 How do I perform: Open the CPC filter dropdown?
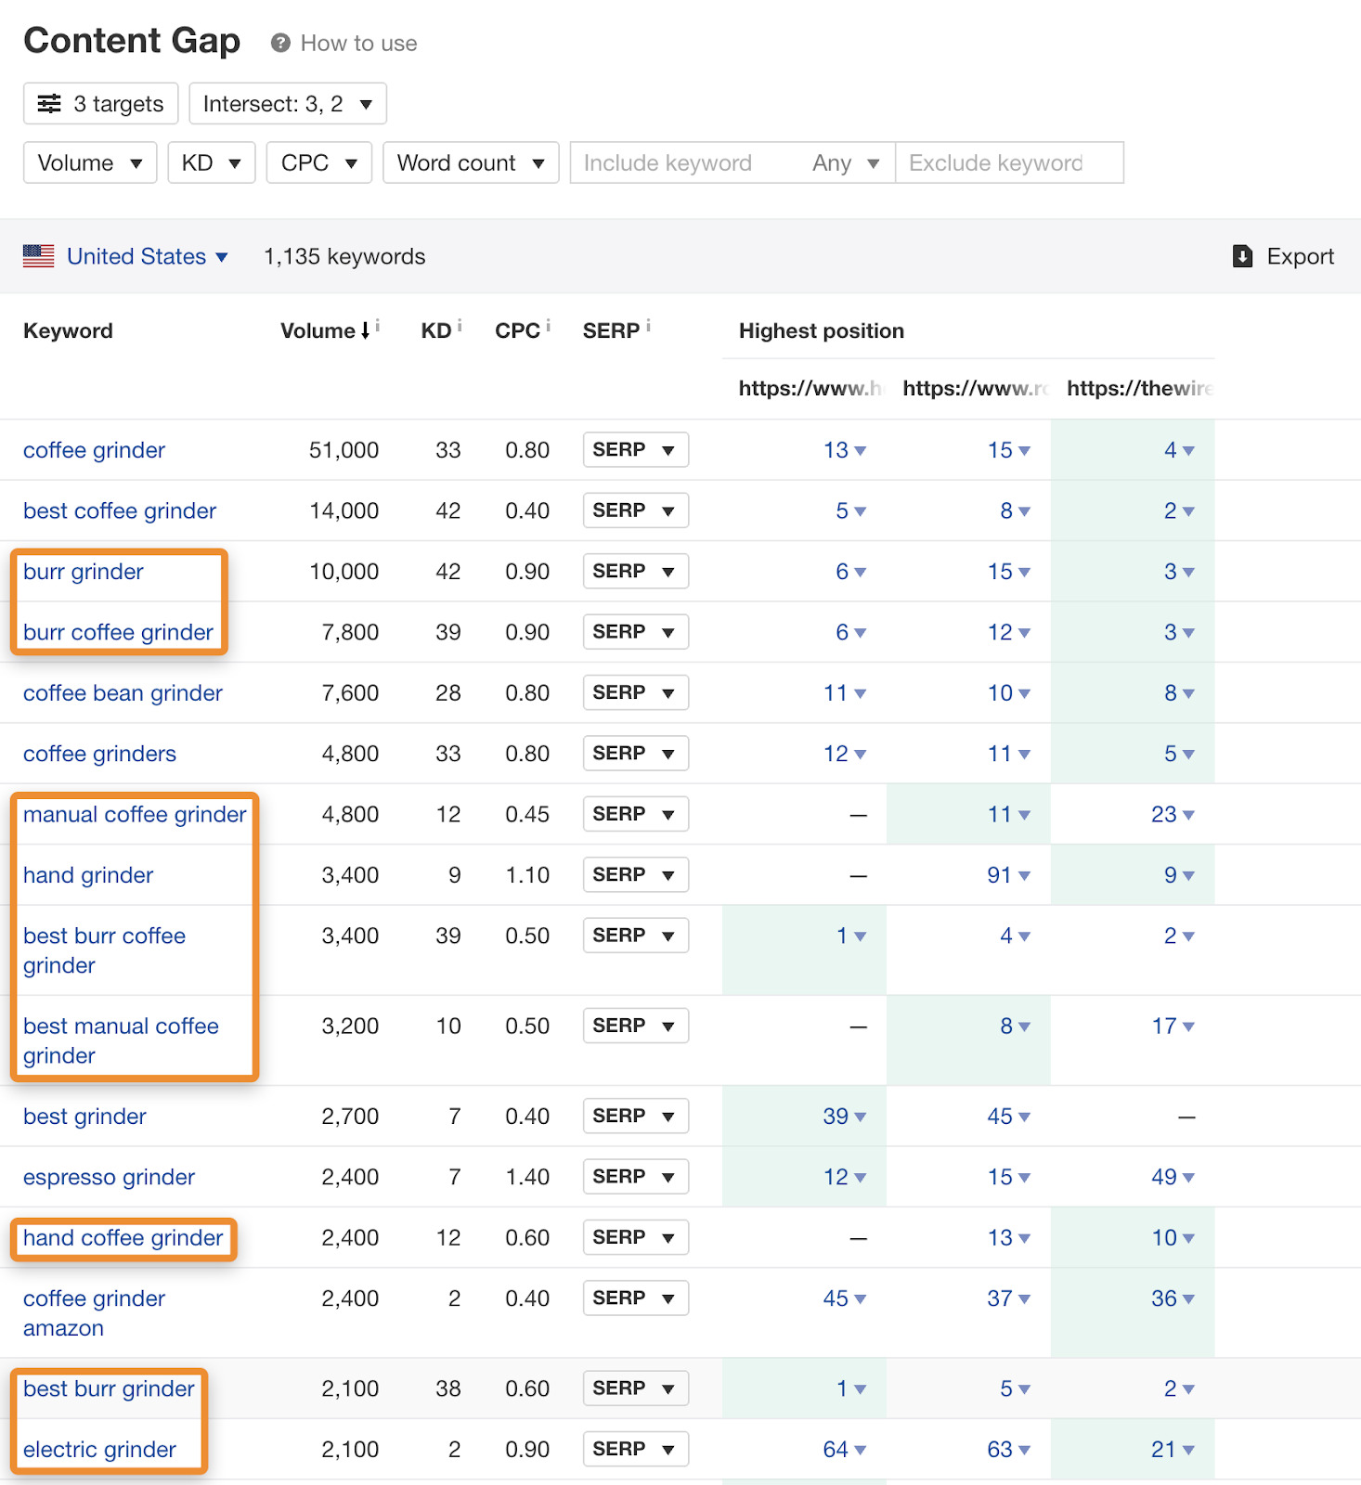click(318, 163)
